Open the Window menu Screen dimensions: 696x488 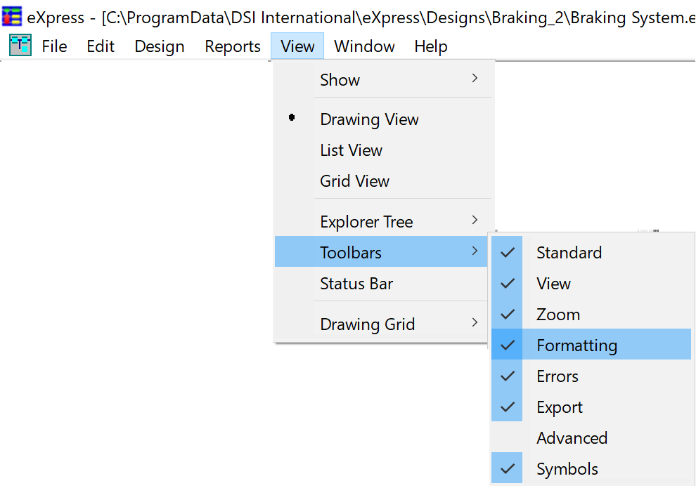[x=364, y=46]
